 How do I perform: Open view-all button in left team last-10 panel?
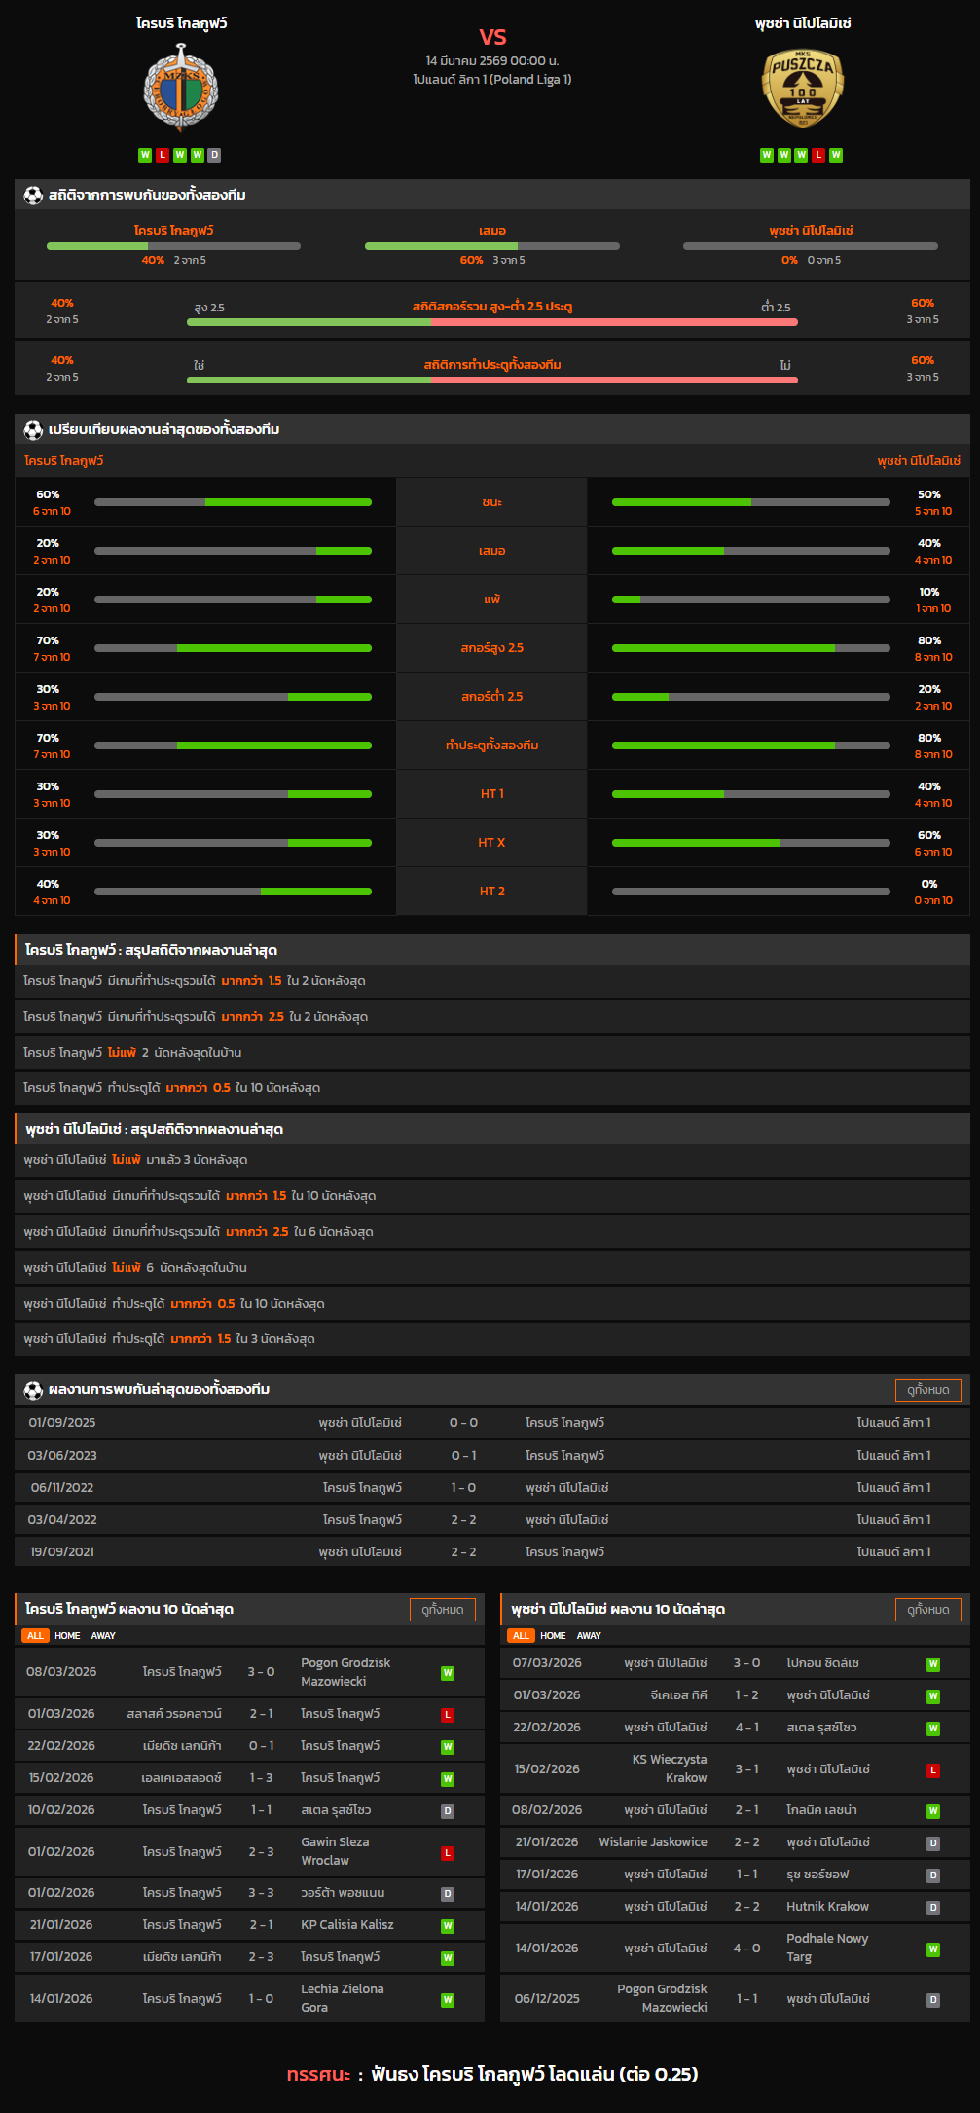(442, 1610)
